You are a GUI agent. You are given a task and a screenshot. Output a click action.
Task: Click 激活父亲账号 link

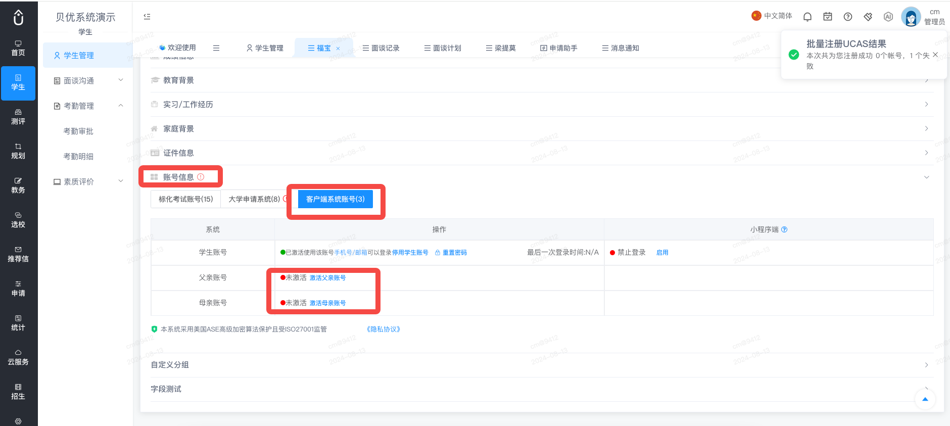(x=327, y=278)
